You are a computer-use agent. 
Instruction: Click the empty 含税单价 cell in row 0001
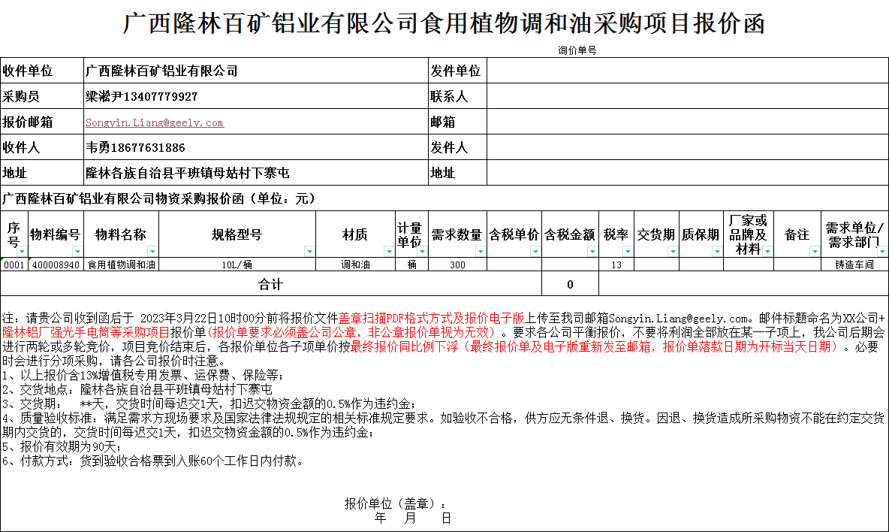point(514,264)
